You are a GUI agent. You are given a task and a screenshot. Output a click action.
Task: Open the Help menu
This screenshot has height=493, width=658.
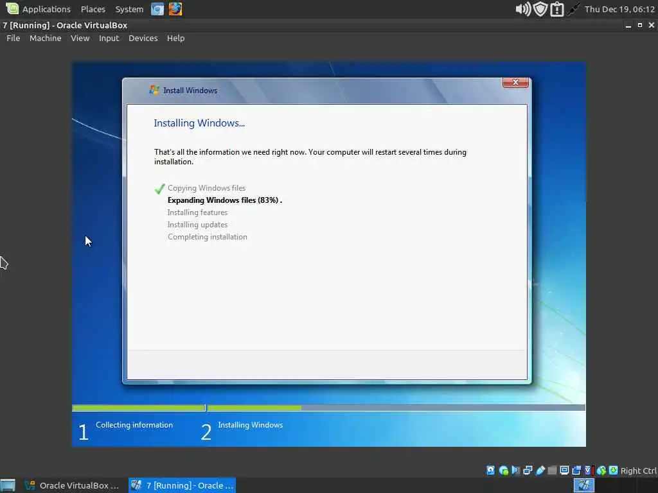click(x=175, y=38)
